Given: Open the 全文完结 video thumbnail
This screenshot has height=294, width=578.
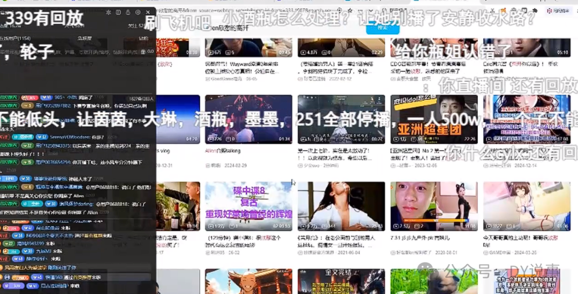Looking at the screenshot, I should pos(341,281).
